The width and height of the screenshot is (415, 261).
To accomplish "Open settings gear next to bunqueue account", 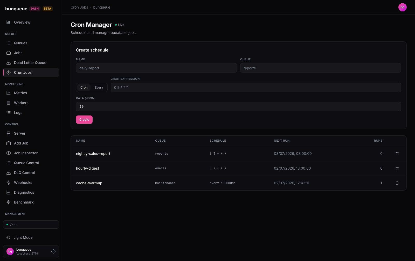I will [53, 251].
